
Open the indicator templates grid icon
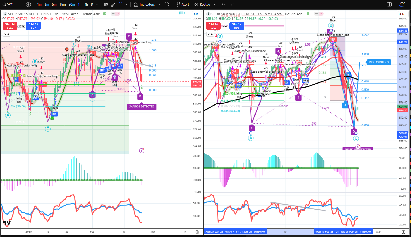167,5
